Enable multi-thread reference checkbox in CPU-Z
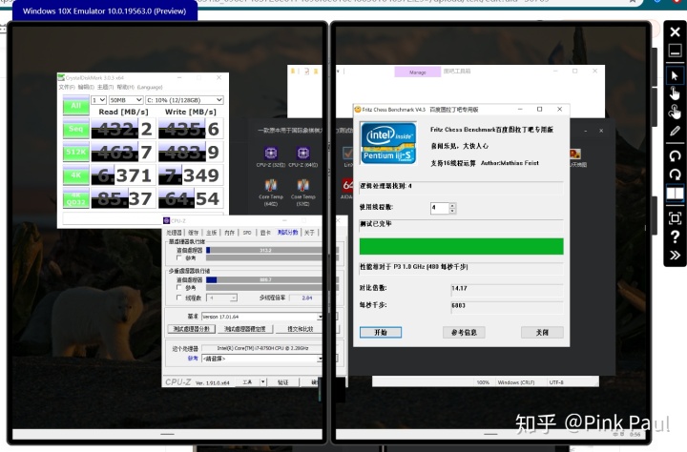 click(x=178, y=287)
